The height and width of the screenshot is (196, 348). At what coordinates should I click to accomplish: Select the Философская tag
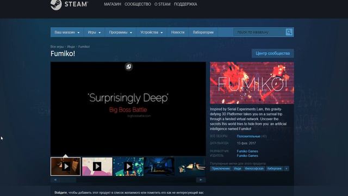click(x=254, y=168)
